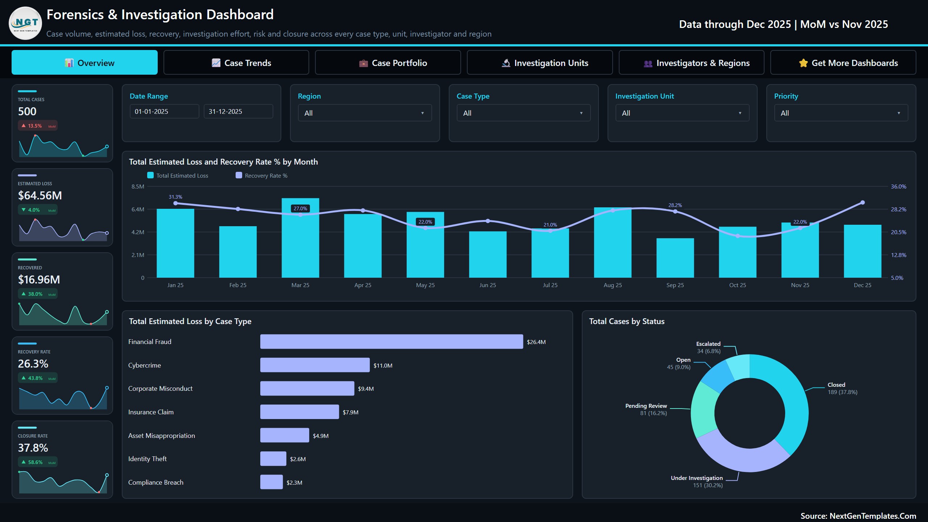
Task: Select the Dec 25 loss bar
Action: pos(863,251)
